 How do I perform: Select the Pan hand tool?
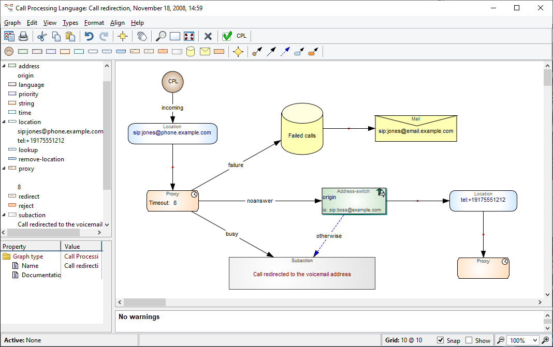(141, 36)
